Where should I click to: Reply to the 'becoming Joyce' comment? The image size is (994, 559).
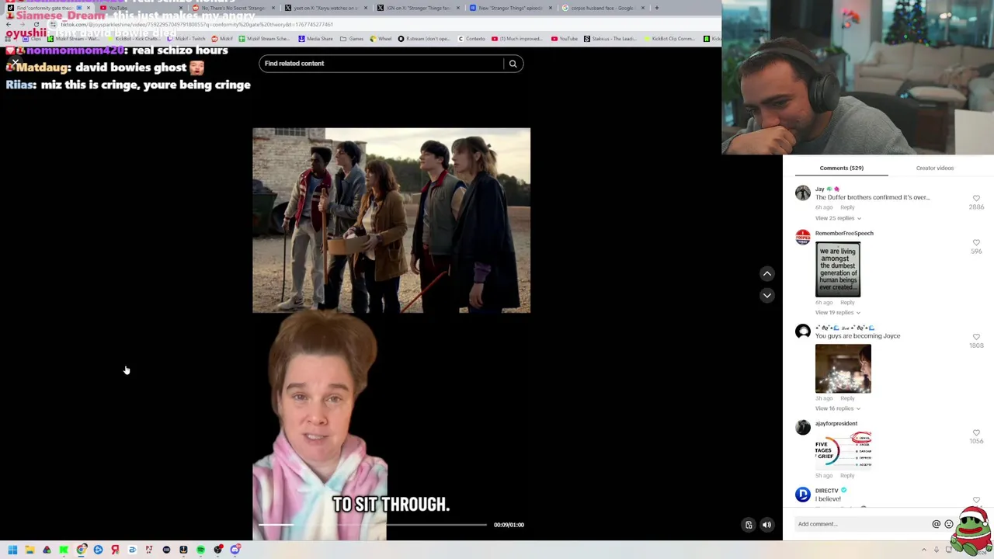click(x=847, y=398)
